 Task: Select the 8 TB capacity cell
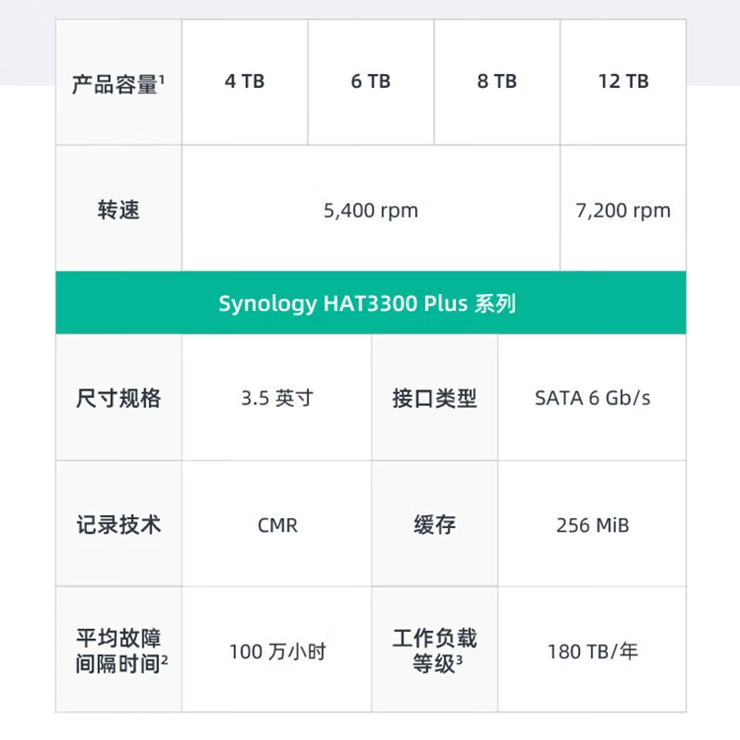click(x=497, y=82)
